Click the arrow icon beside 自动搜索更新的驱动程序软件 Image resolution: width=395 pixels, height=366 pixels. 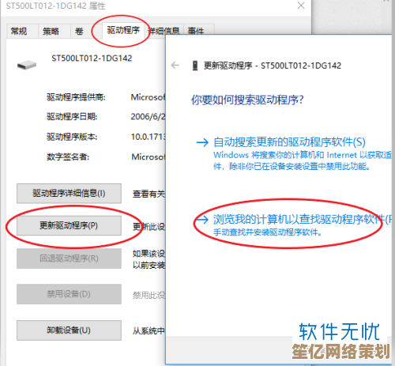point(202,142)
